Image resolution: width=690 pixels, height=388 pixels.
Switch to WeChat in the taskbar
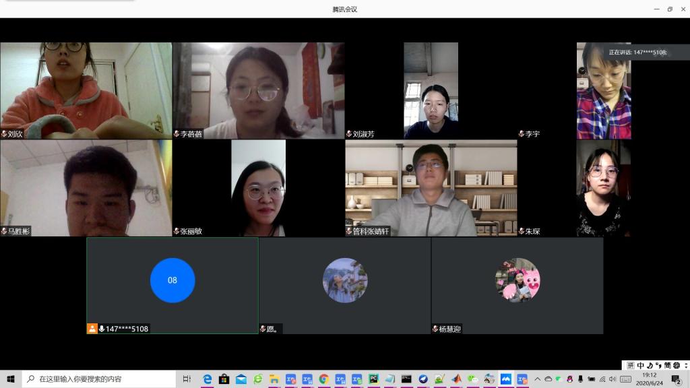473,379
